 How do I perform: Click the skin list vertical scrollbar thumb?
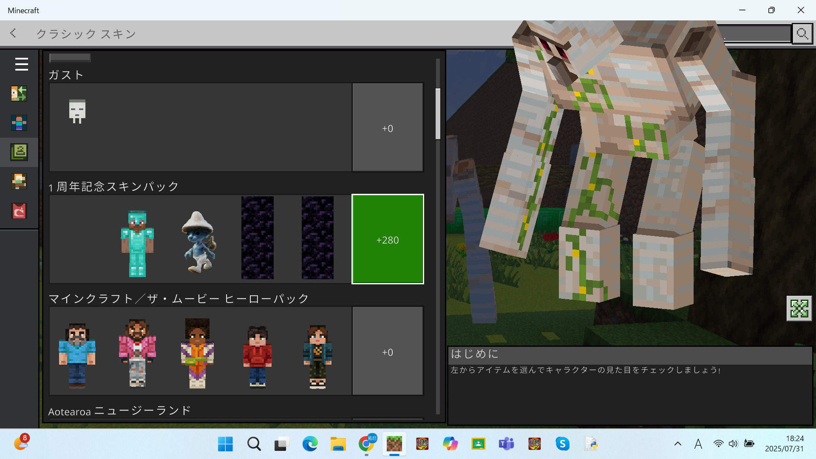pos(438,114)
